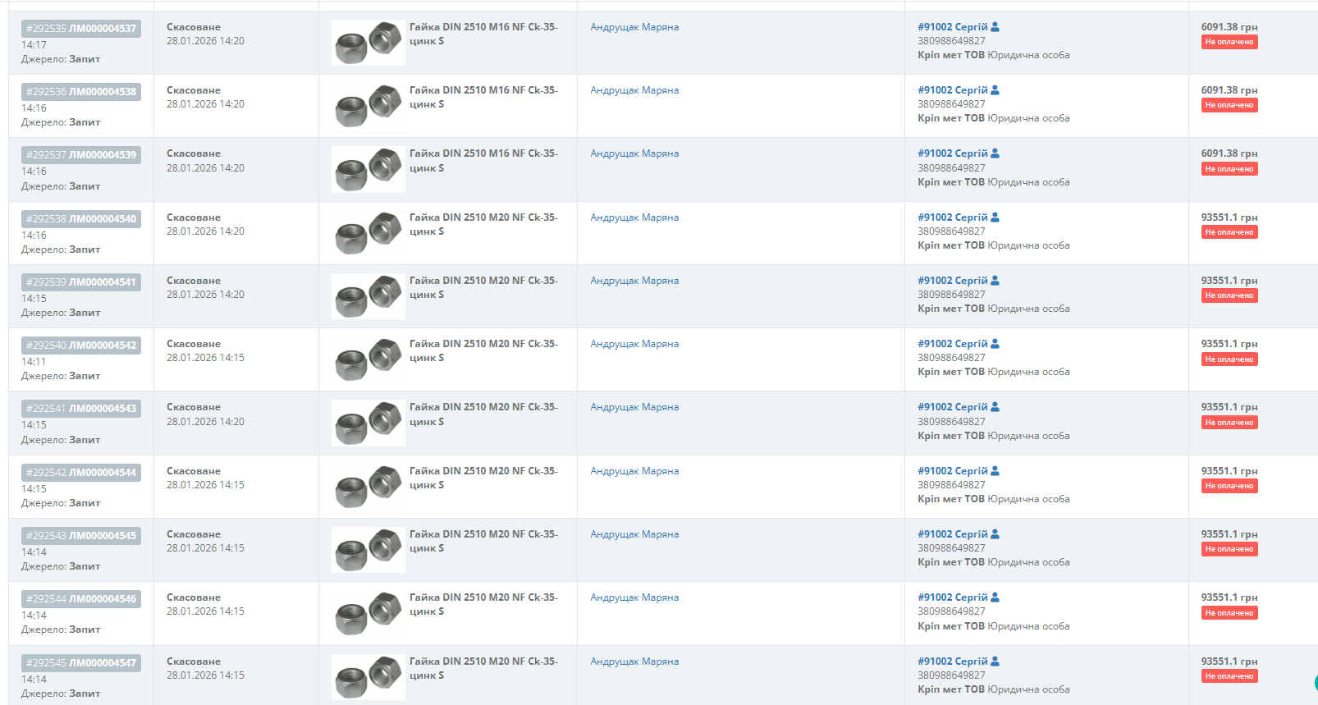The image size is (1318, 705).
Task: Click client user icon in order #292540 row
Action: coord(995,344)
